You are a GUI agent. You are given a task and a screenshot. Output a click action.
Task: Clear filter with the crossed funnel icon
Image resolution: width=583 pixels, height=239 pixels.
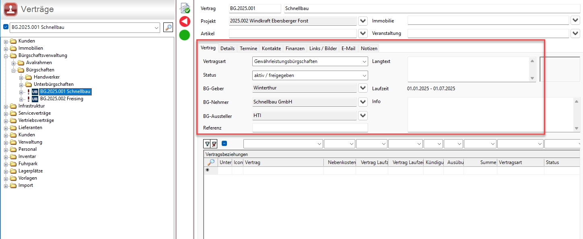coord(214,144)
